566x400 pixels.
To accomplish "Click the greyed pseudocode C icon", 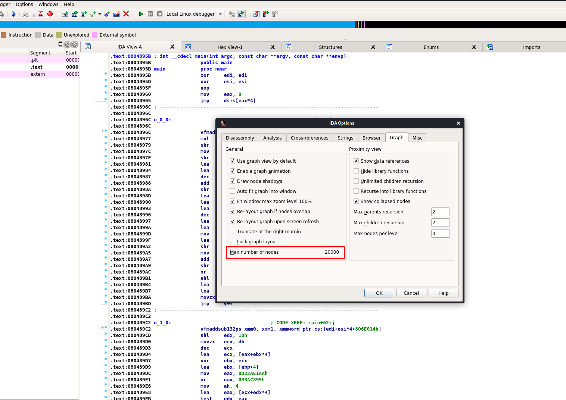I will [x=232, y=14].
